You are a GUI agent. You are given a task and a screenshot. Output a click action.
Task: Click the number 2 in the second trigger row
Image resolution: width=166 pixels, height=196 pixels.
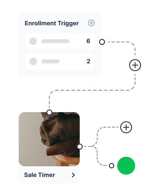pyautogui.click(x=88, y=61)
